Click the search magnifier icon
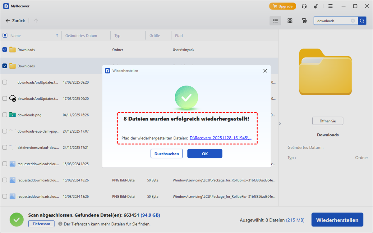This screenshot has width=373, height=233. tap(362, 21)
